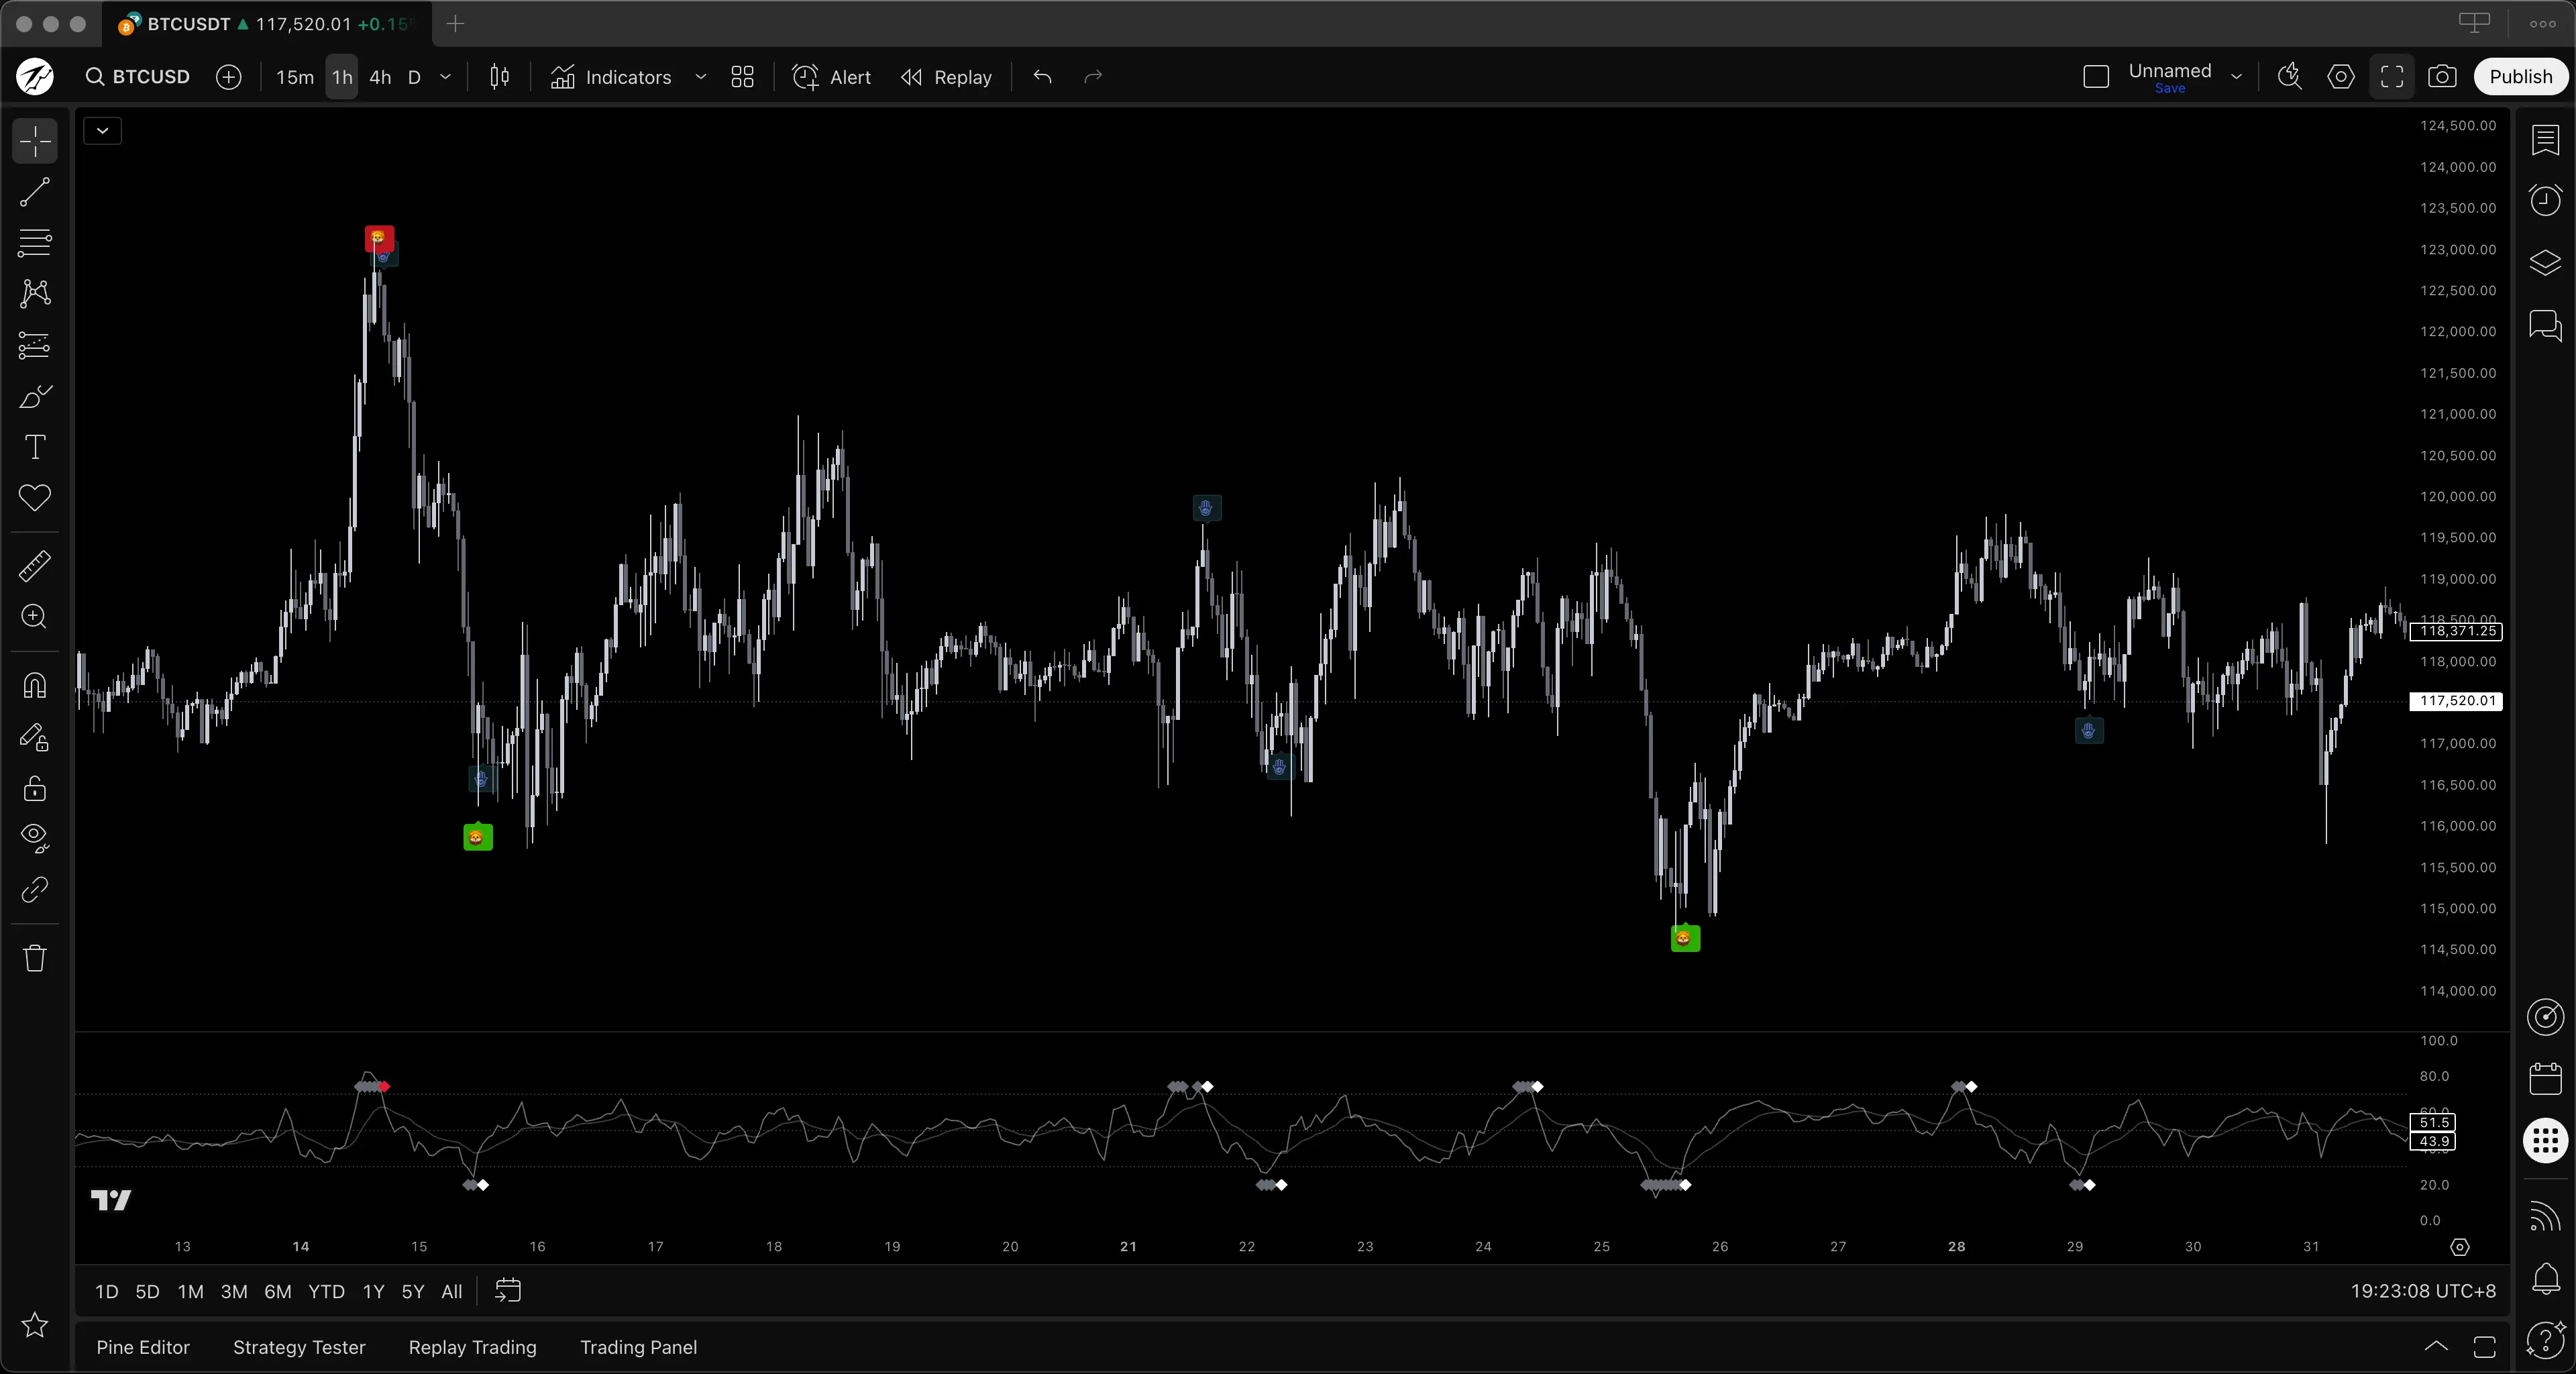Save the layout using the Save link
The height and width of the screenshot is (1374, 2576).
tap(2170, 88)
